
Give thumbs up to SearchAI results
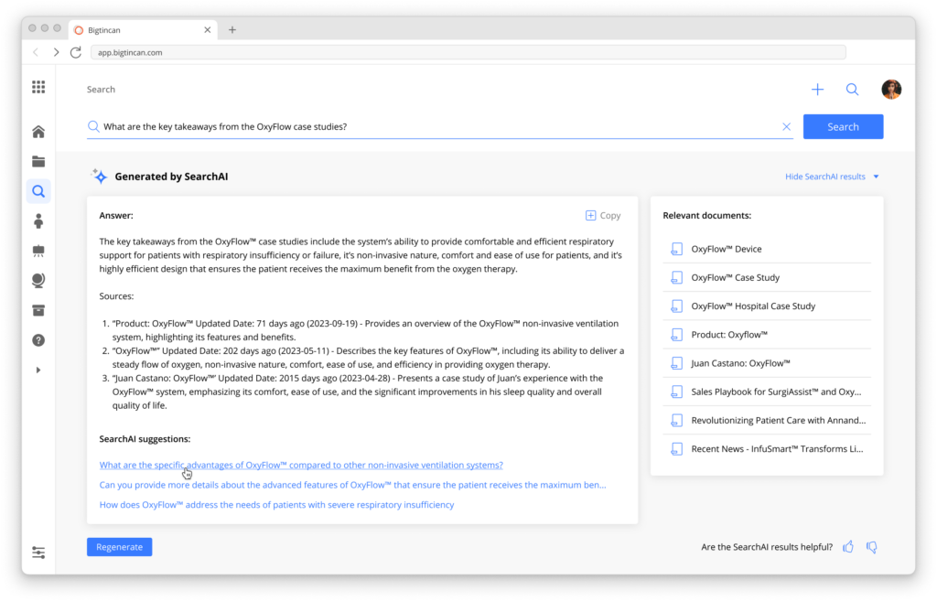848,547
